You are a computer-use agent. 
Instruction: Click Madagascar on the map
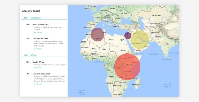click(137, 85)
